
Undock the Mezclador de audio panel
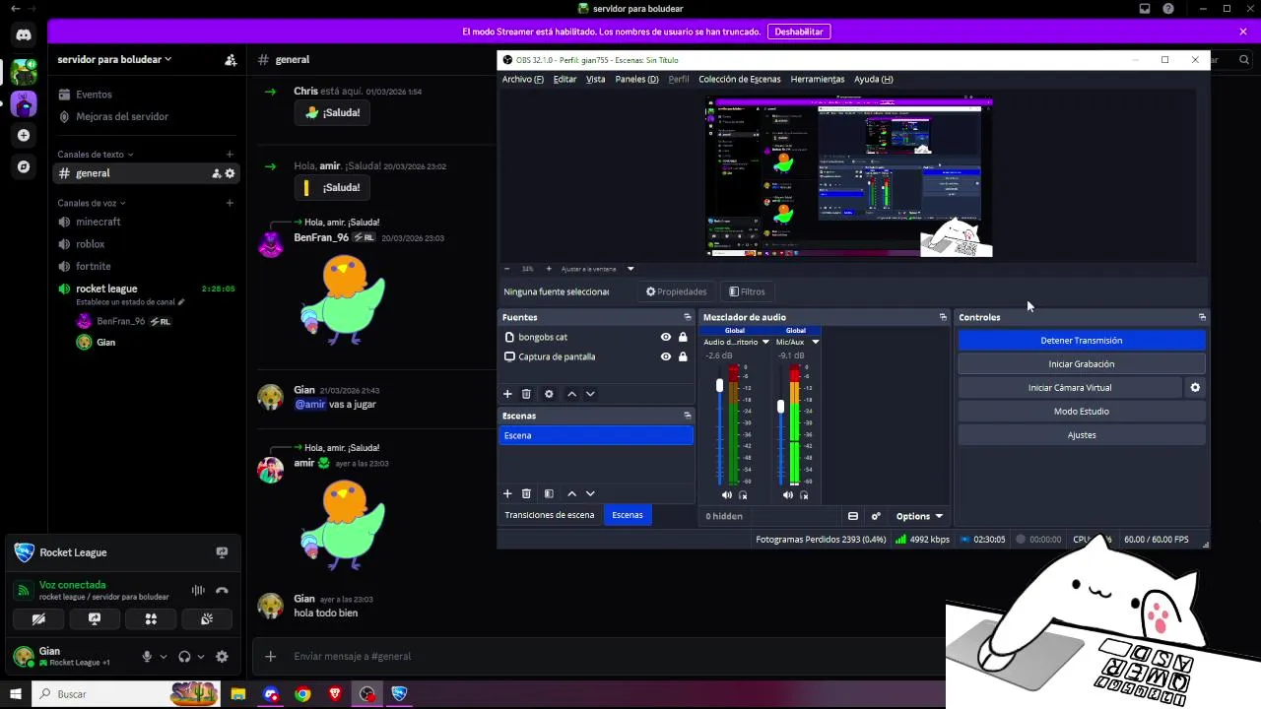(943, 317)
